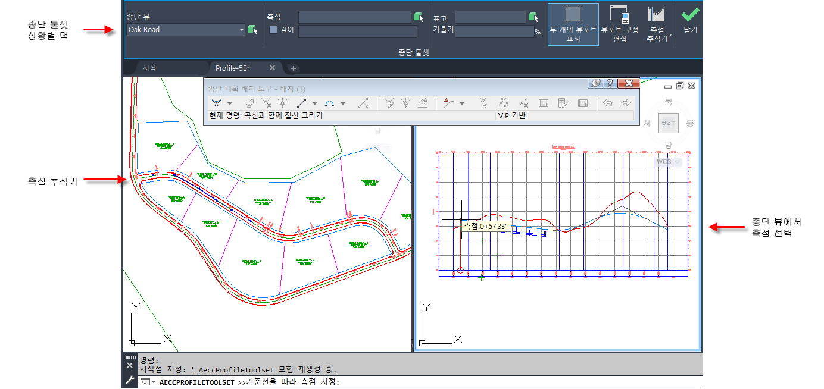Switch to the 시작 tab
Screen dimensions: 824x389
tap(149, 68)
